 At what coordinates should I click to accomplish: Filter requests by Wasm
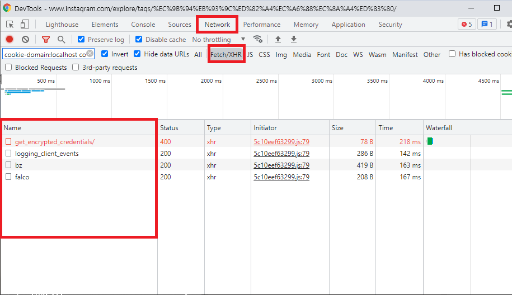[378, 54]
